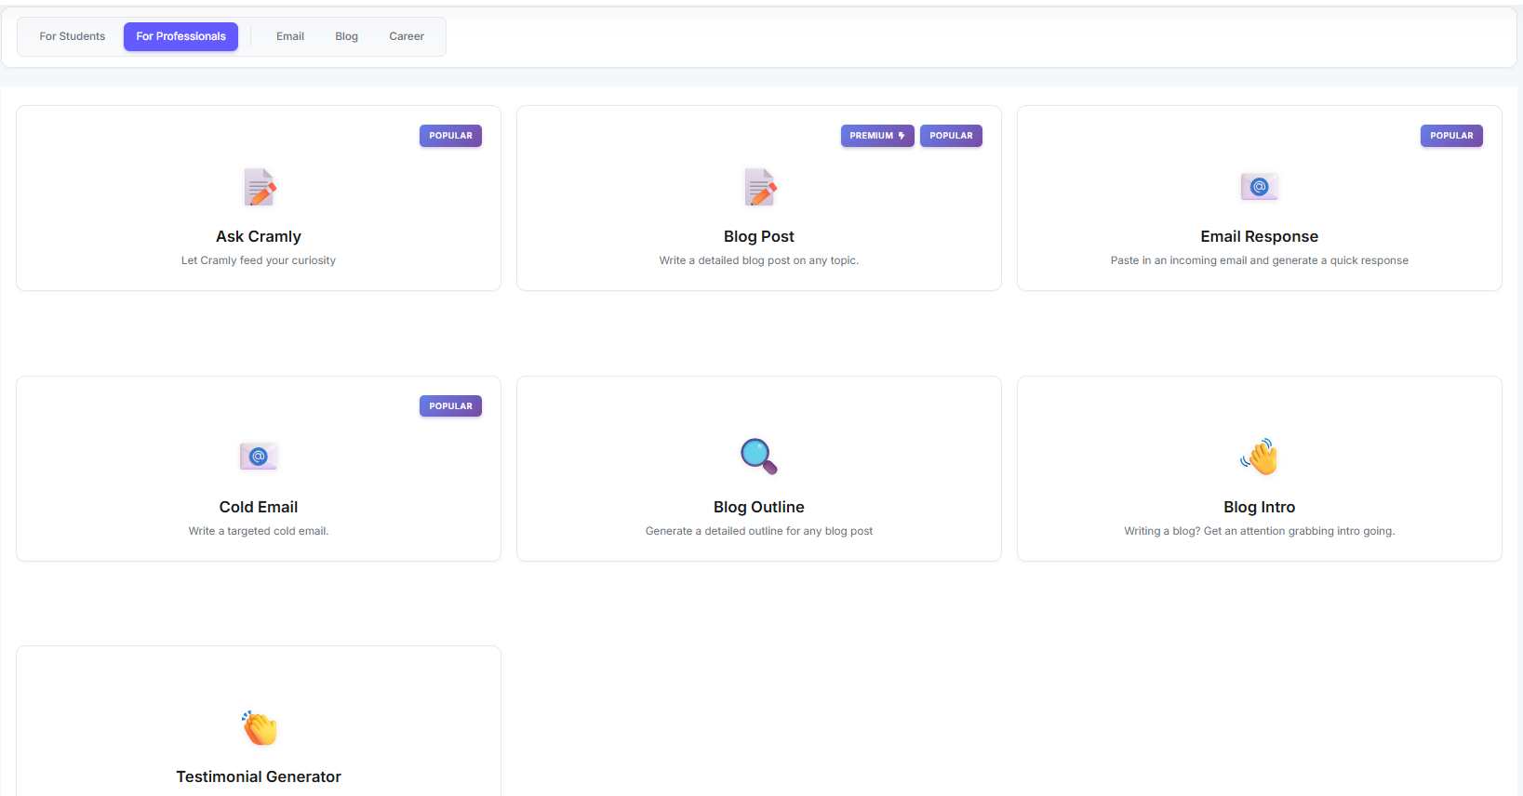Select the For Professionals tab

point(180,36)
